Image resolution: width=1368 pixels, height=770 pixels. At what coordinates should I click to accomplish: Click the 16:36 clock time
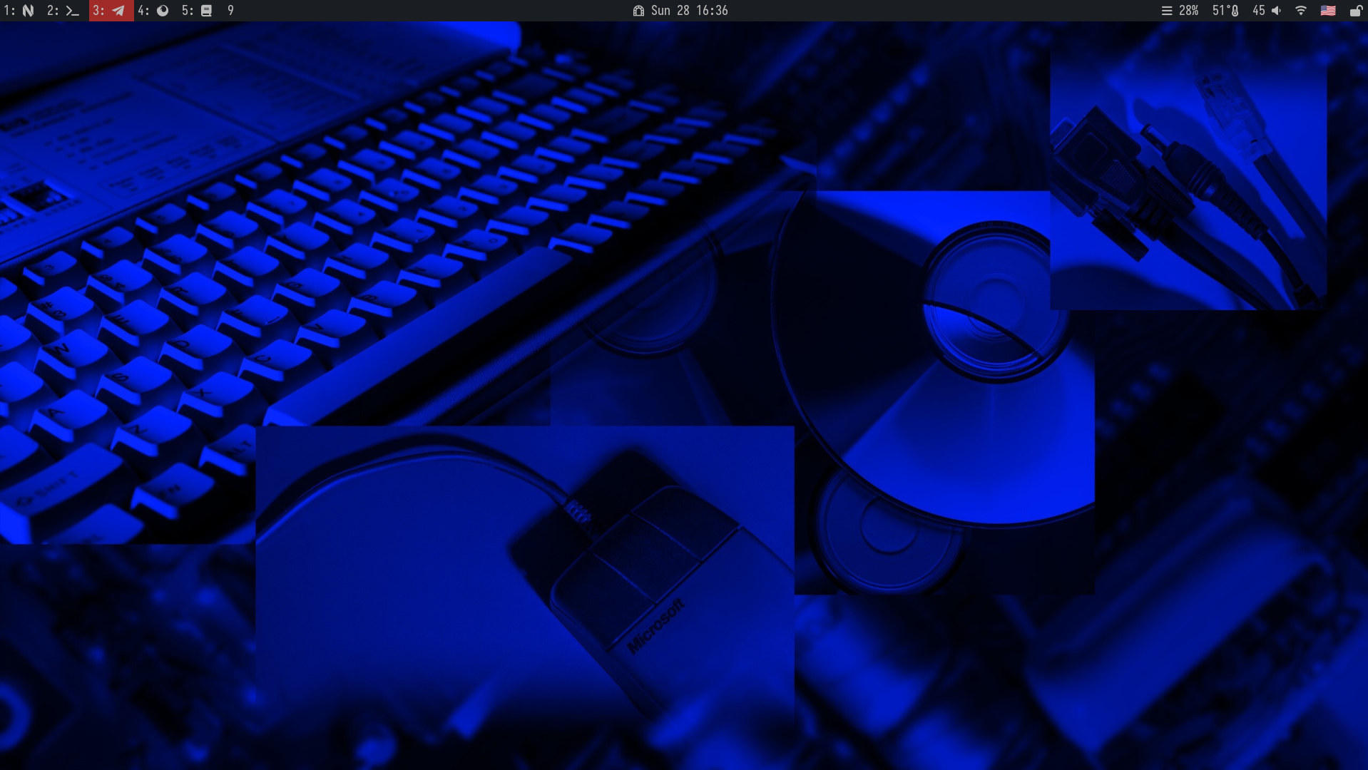click(x=712, y=11)
